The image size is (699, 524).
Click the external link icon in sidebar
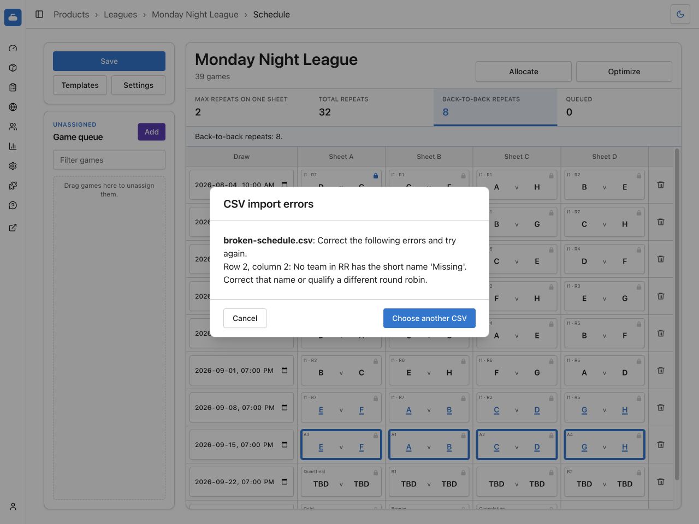click(13, 228)
